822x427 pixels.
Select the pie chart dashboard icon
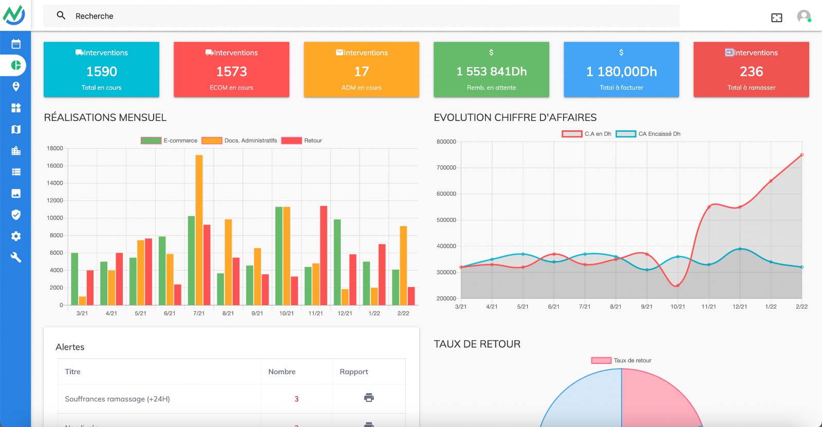[x=16, y=65]
